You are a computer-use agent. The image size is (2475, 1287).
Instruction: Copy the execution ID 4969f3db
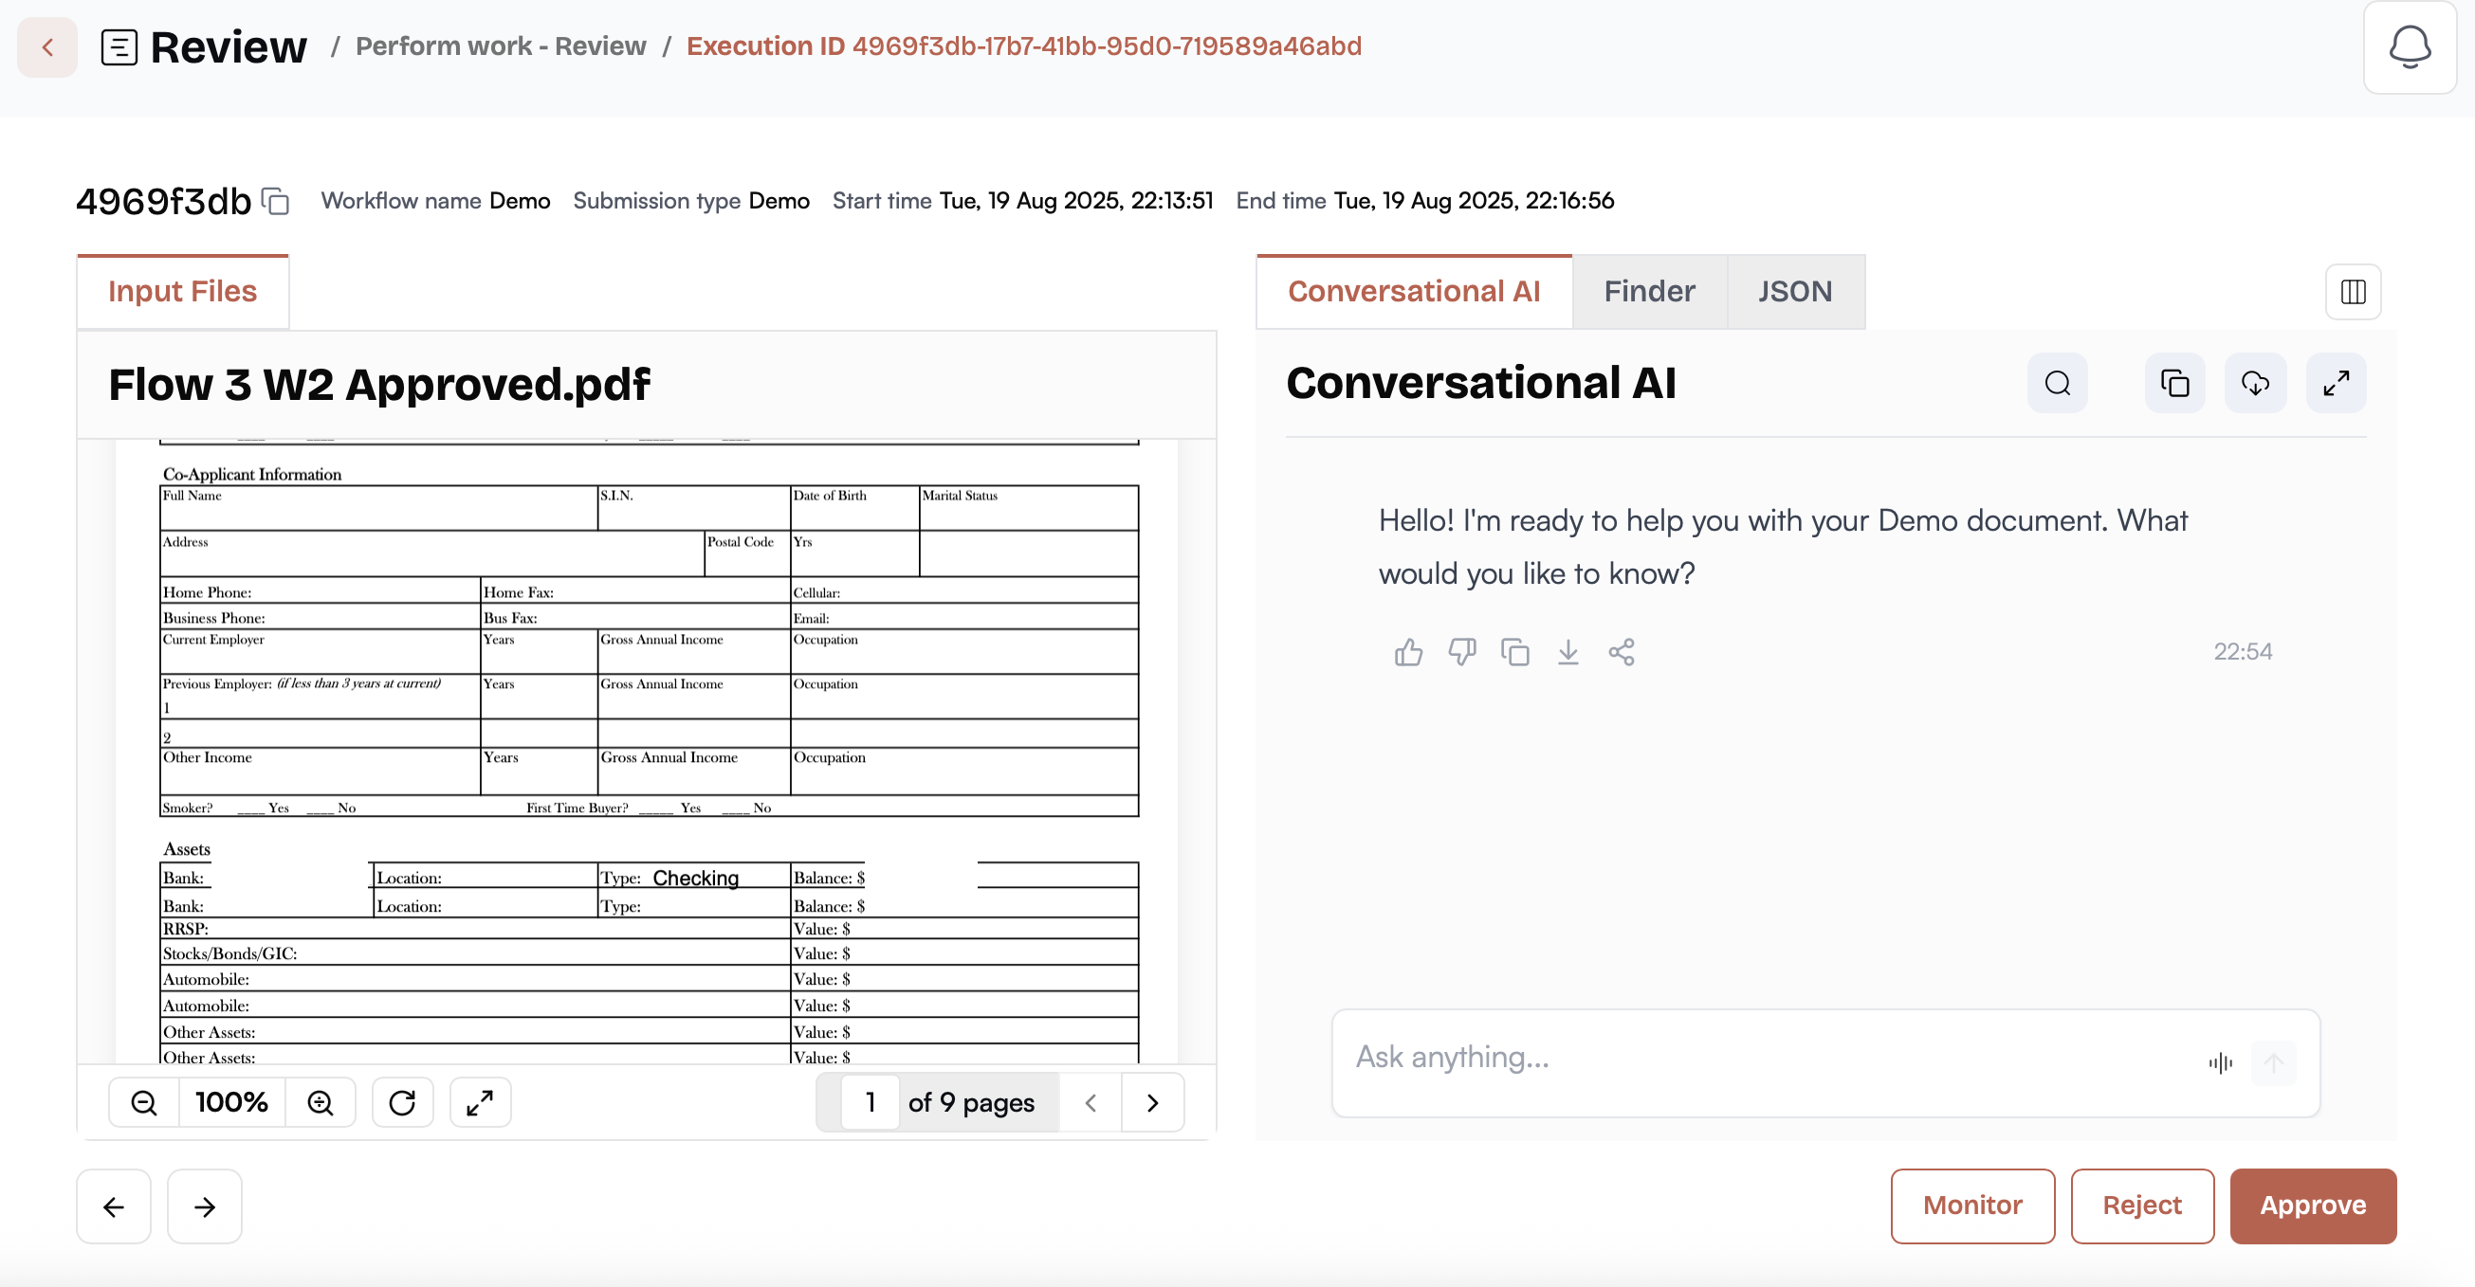276,201
